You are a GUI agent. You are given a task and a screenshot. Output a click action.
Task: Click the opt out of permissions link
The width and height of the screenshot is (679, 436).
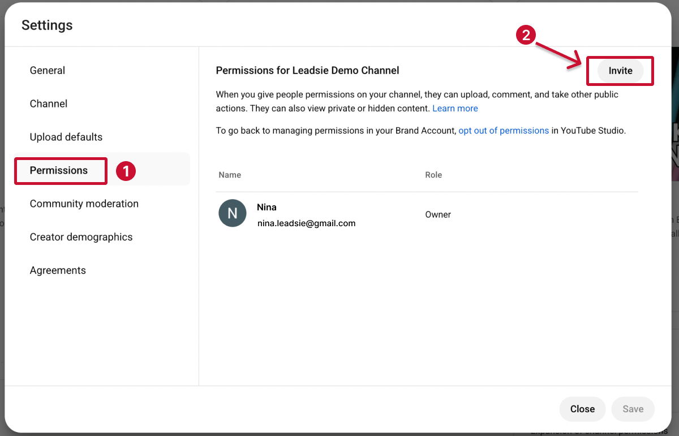coord(504,131)
